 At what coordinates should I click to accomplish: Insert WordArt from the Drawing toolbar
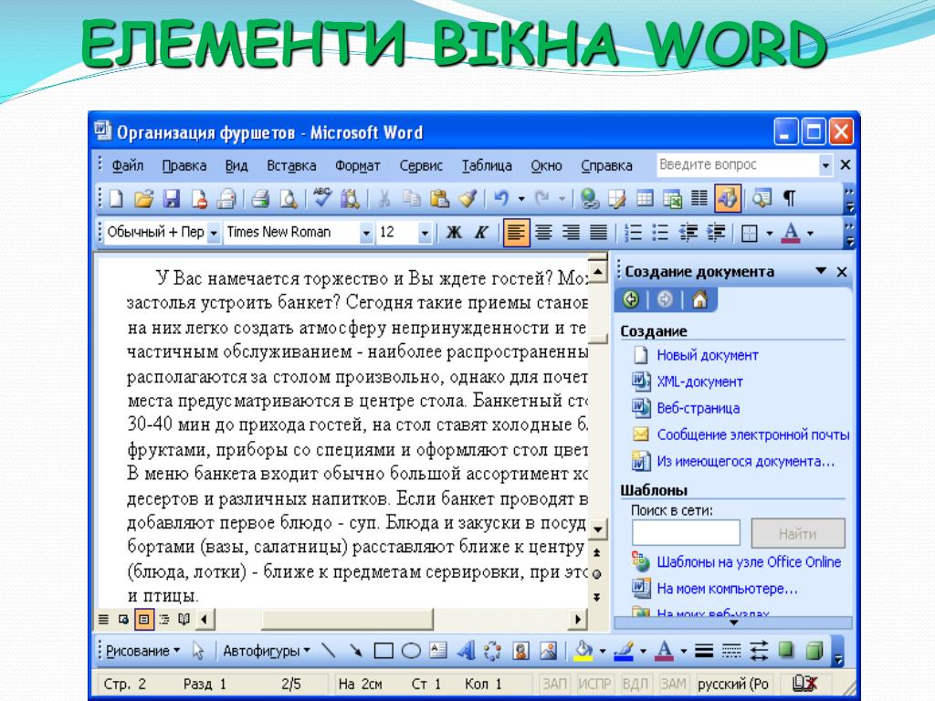(x=466, y=650)
